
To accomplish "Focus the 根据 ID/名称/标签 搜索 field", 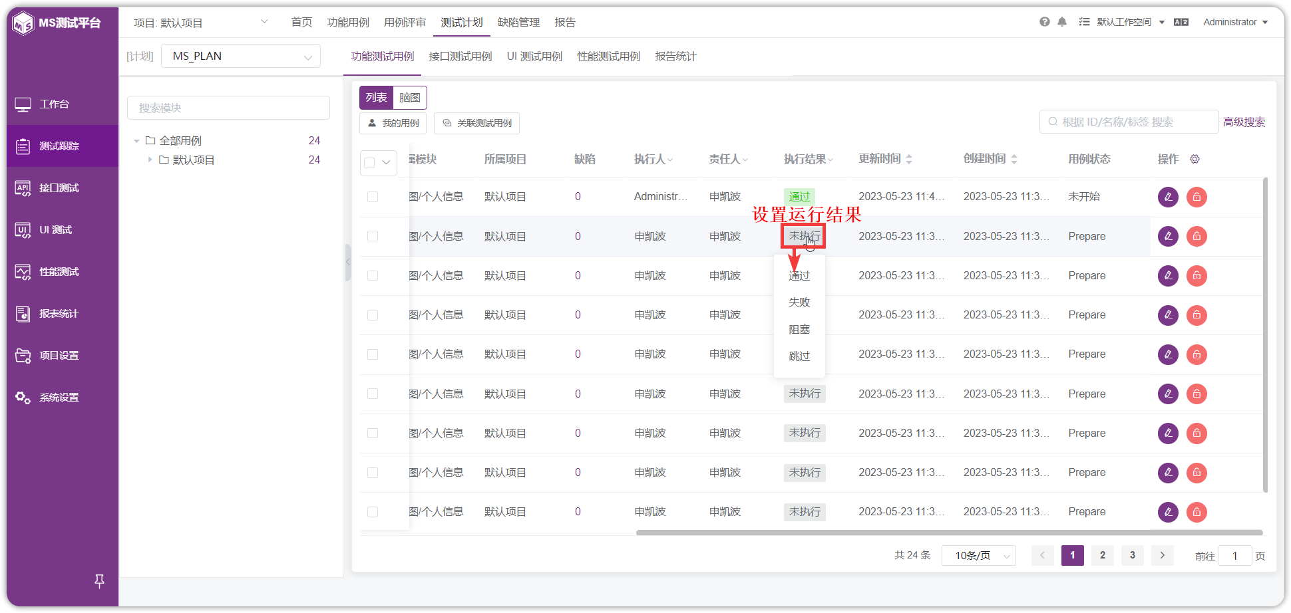I will pos(1129,122).
